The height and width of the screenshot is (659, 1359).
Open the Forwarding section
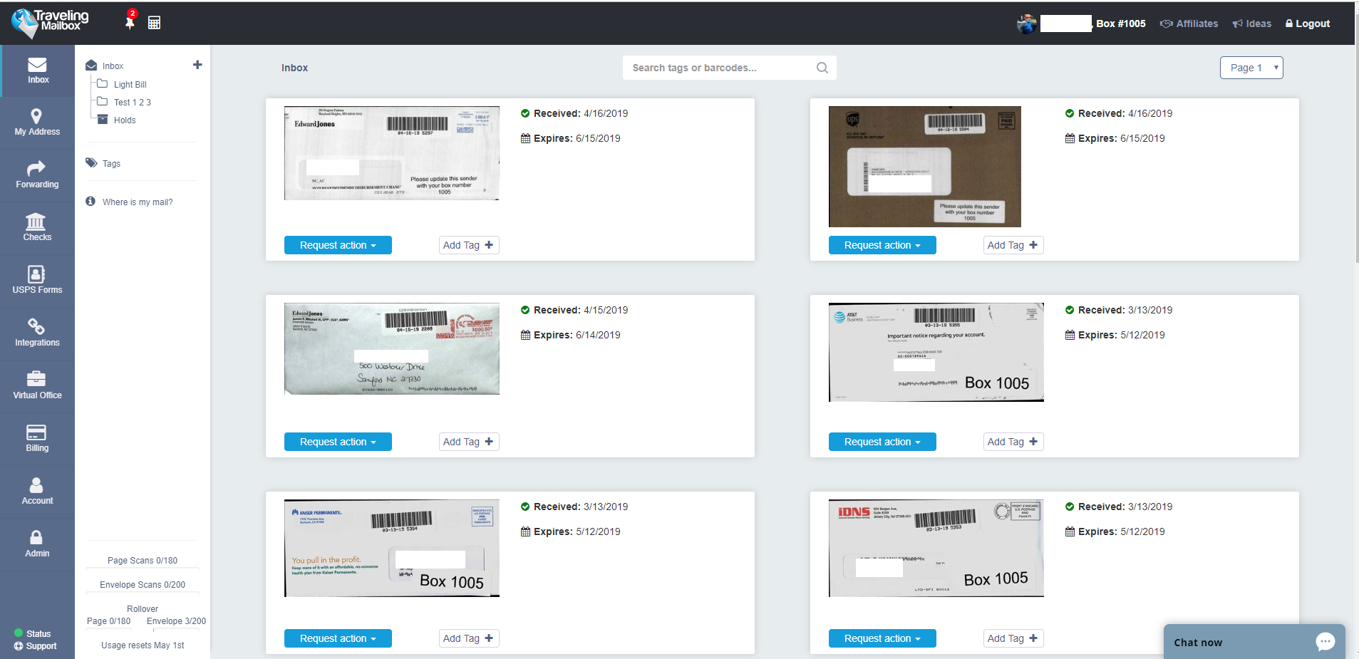38,175
